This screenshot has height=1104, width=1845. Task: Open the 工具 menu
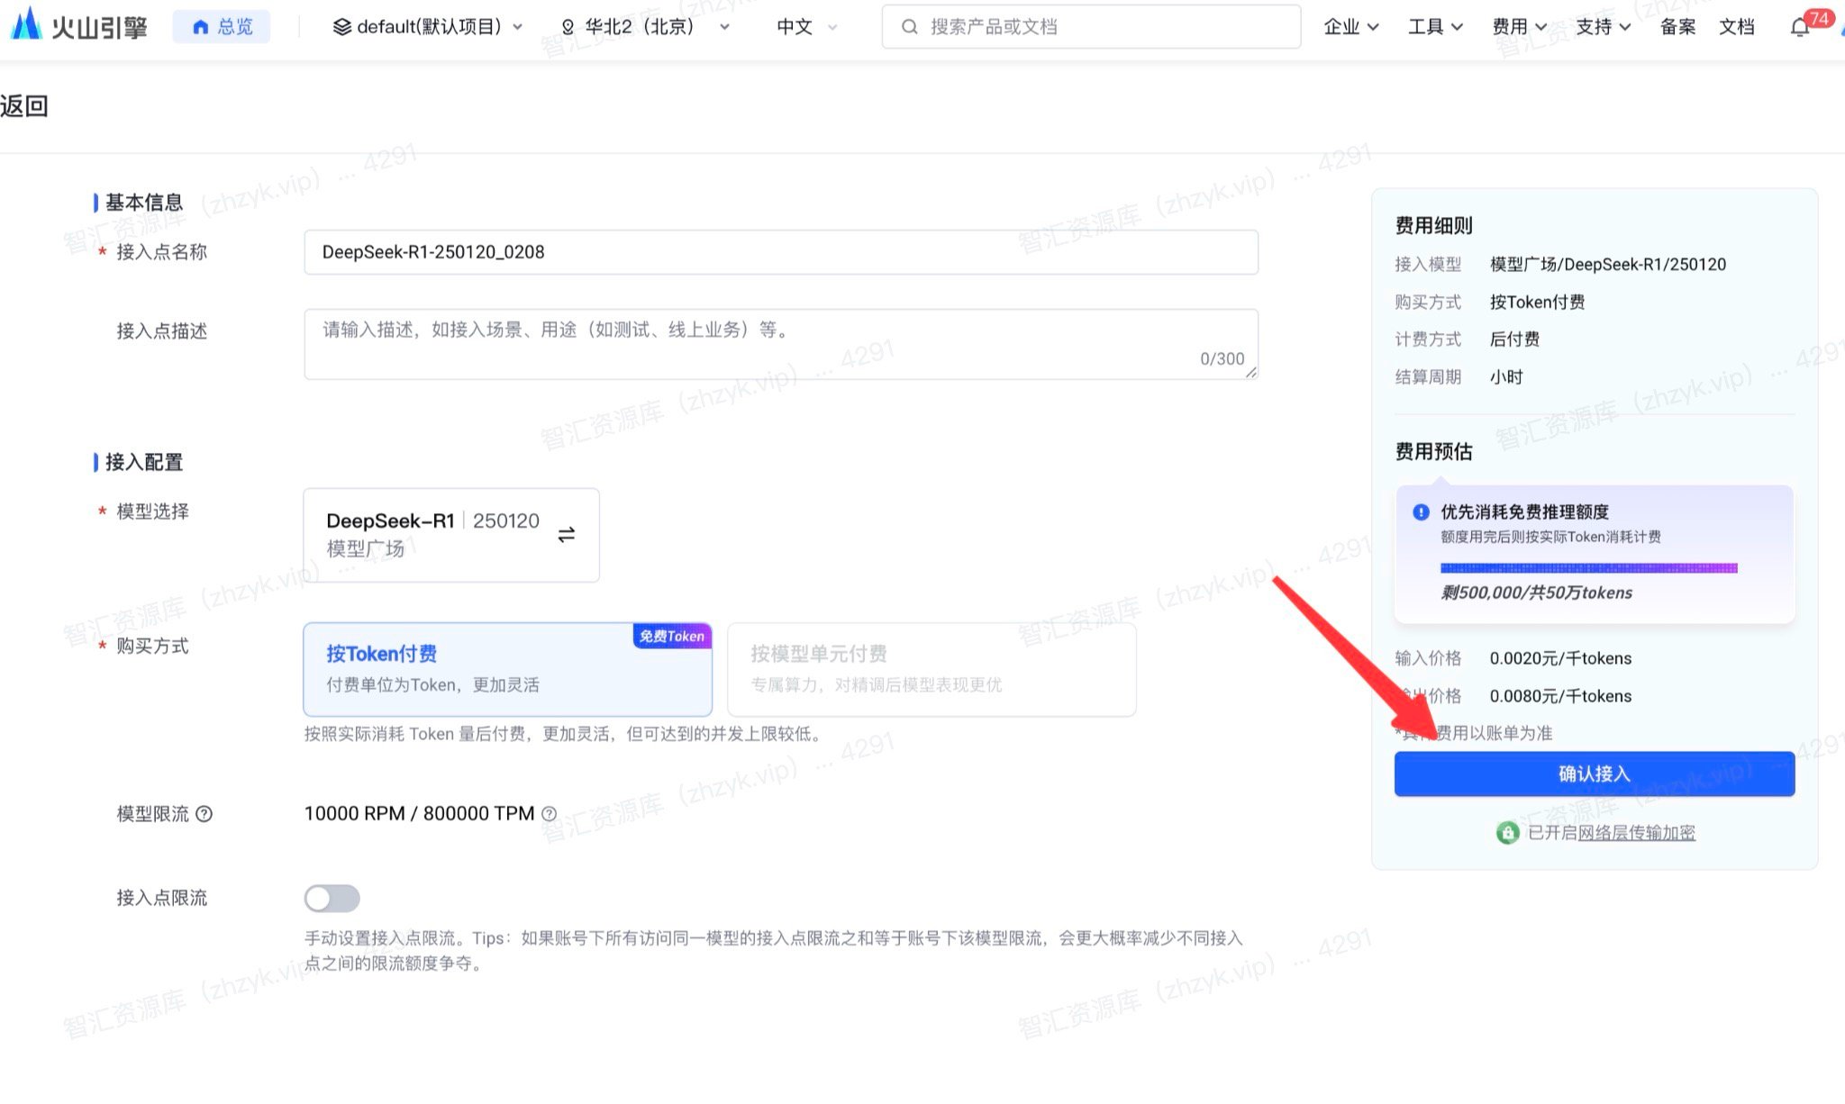pyautogui.click(x=1435, y=27)
